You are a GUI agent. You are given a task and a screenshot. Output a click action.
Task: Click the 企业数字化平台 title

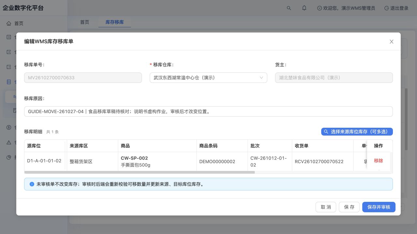pyautogui.click(x=23, y=8)
